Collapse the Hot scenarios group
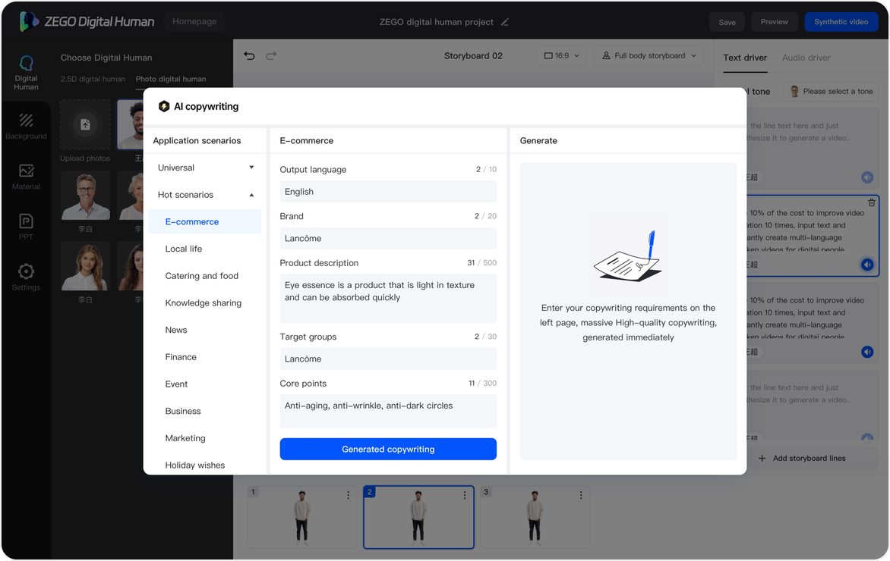 click(x=251, y=195)
